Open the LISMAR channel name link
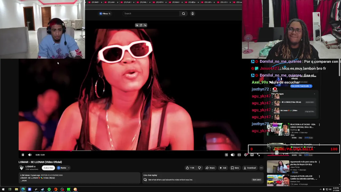Screen dimensions: 341x192 30,167
